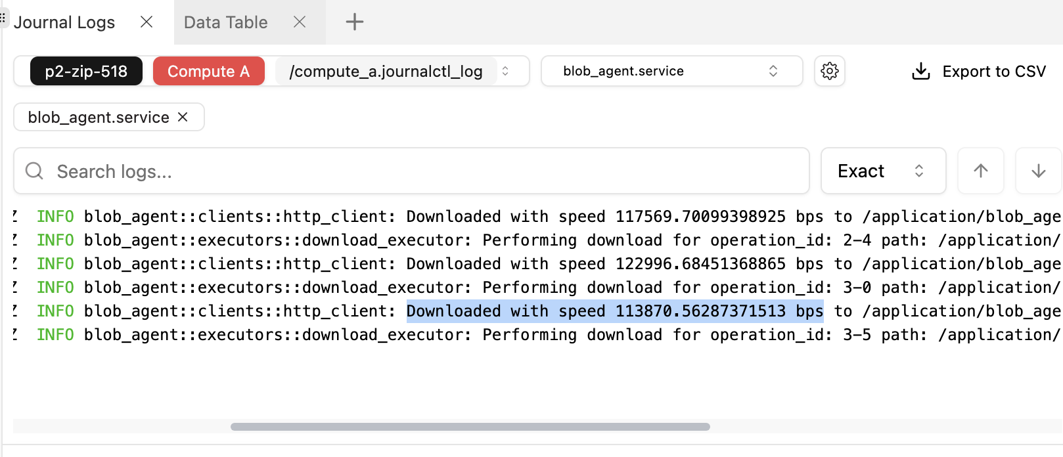Click the horizontal log scrollbar
1063x457 pixels.
click(x=470, y=427)
